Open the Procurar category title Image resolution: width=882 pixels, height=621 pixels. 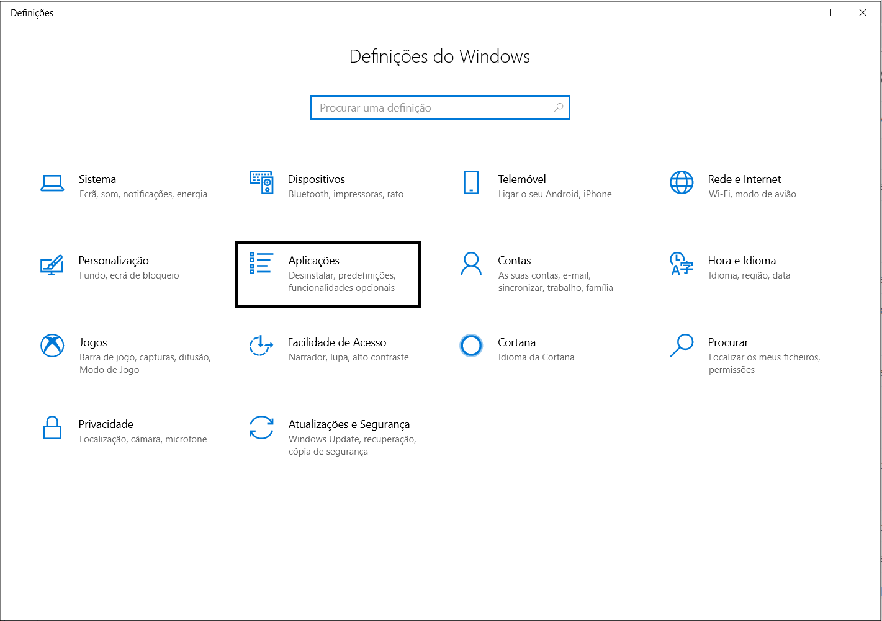728,342
